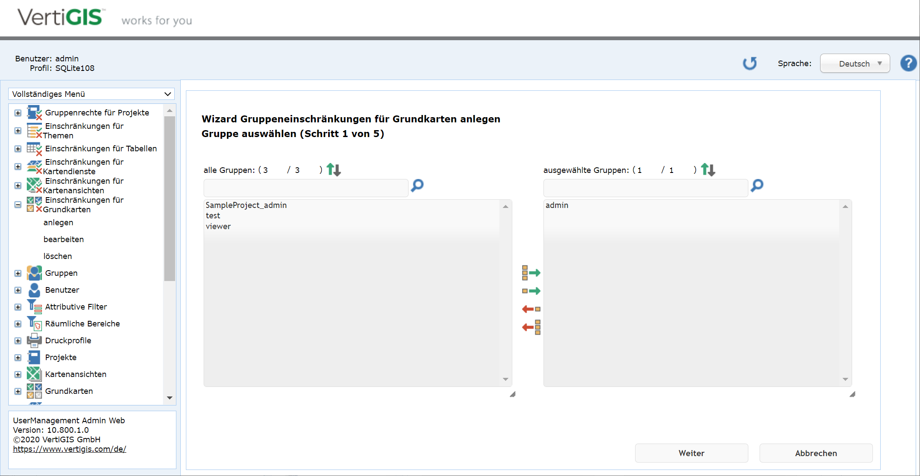Sort the selected groups list
920x476 pixels.
pos(708,169)
